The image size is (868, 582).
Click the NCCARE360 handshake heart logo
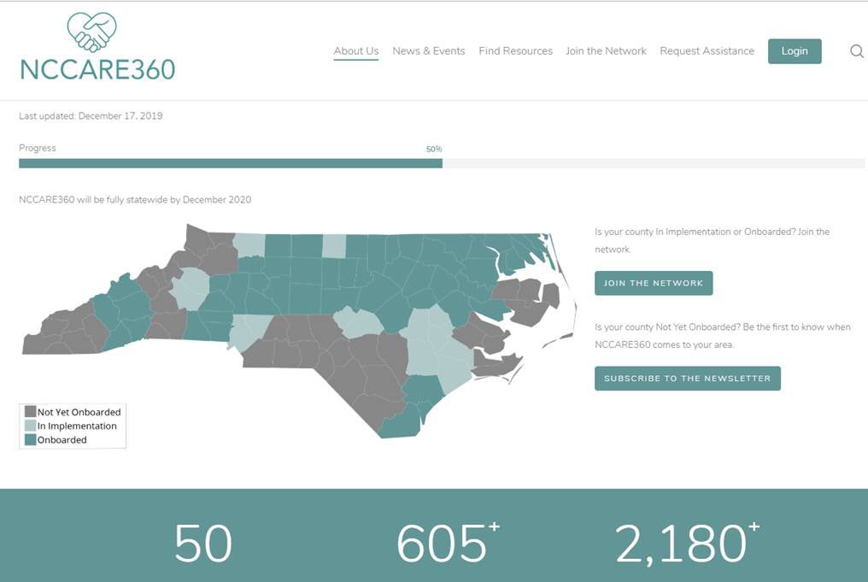92,32
